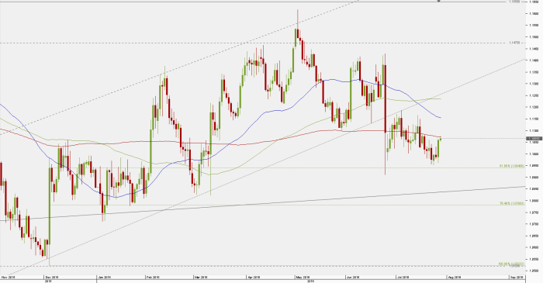Select the Dec 2015 time axis label
The width and height of the screenshot is (543, 283).
tap(52, 278)
